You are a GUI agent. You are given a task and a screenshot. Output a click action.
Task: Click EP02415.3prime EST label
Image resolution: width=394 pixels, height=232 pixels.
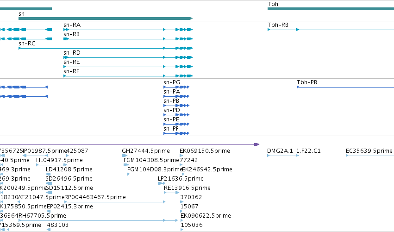coord(70,207)
